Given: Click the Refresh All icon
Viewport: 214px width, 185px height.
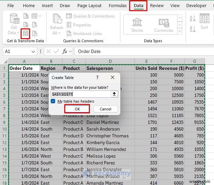Looking at the screenshot, I should point(57,19).
